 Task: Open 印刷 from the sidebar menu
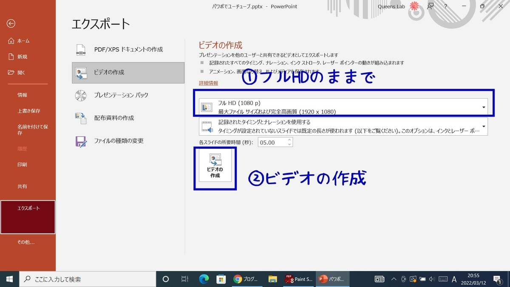click(x=22, y=164)
